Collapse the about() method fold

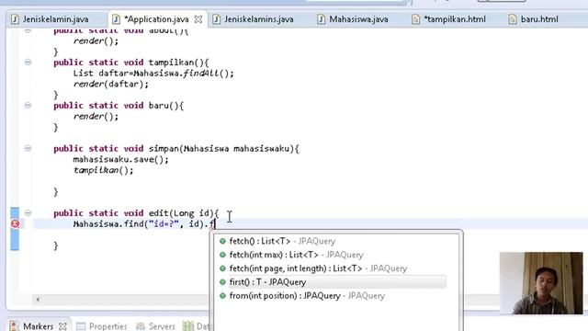point(28,30)
